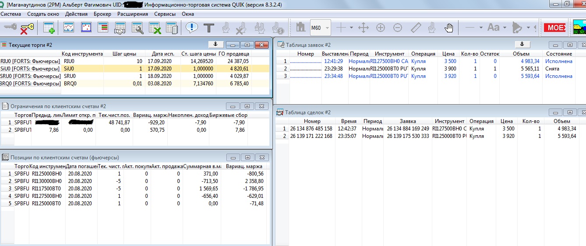The image size is (586, 246).
Task: Expand the Aa font dropdown arrow
Action: (x=505, y=28)
